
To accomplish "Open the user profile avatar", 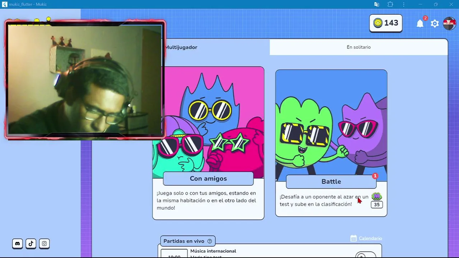I will tap(449, 23).
